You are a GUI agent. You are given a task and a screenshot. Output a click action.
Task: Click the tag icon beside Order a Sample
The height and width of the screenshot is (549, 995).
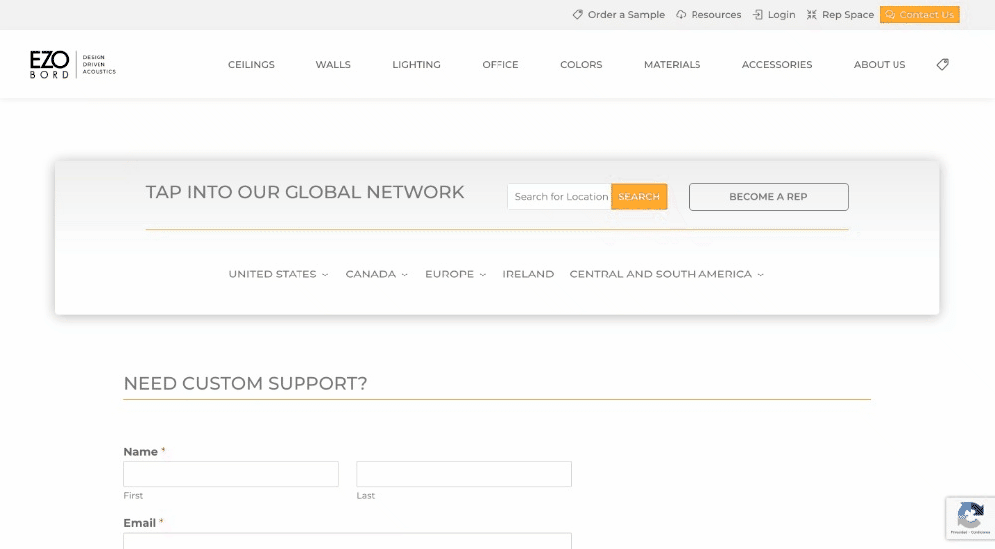(578, 15)
